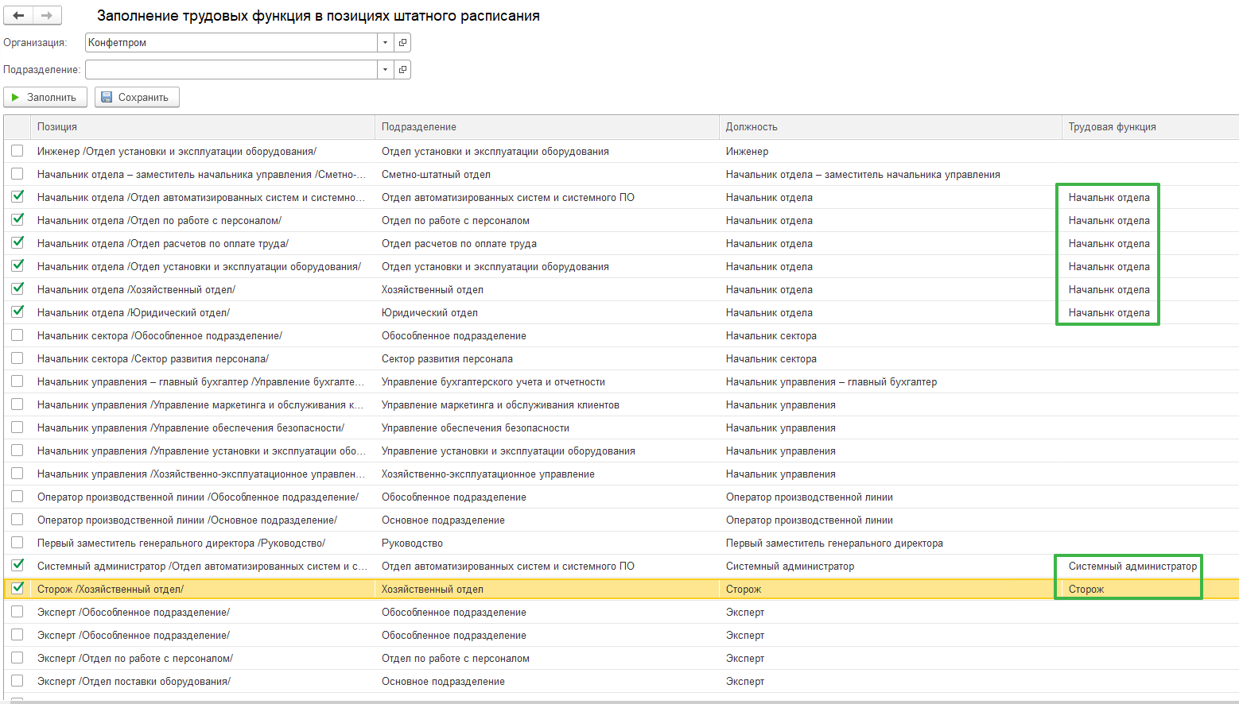
Task: Click Трудовая функция cell for Юридический отдел row
Action: click(x=1109, y=313)
